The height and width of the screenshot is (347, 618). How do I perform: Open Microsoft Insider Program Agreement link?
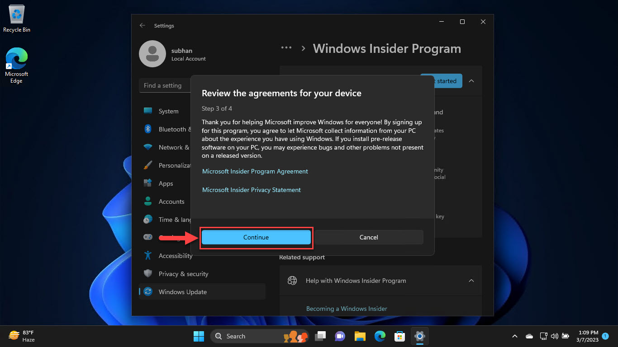(x=255, y=171)
